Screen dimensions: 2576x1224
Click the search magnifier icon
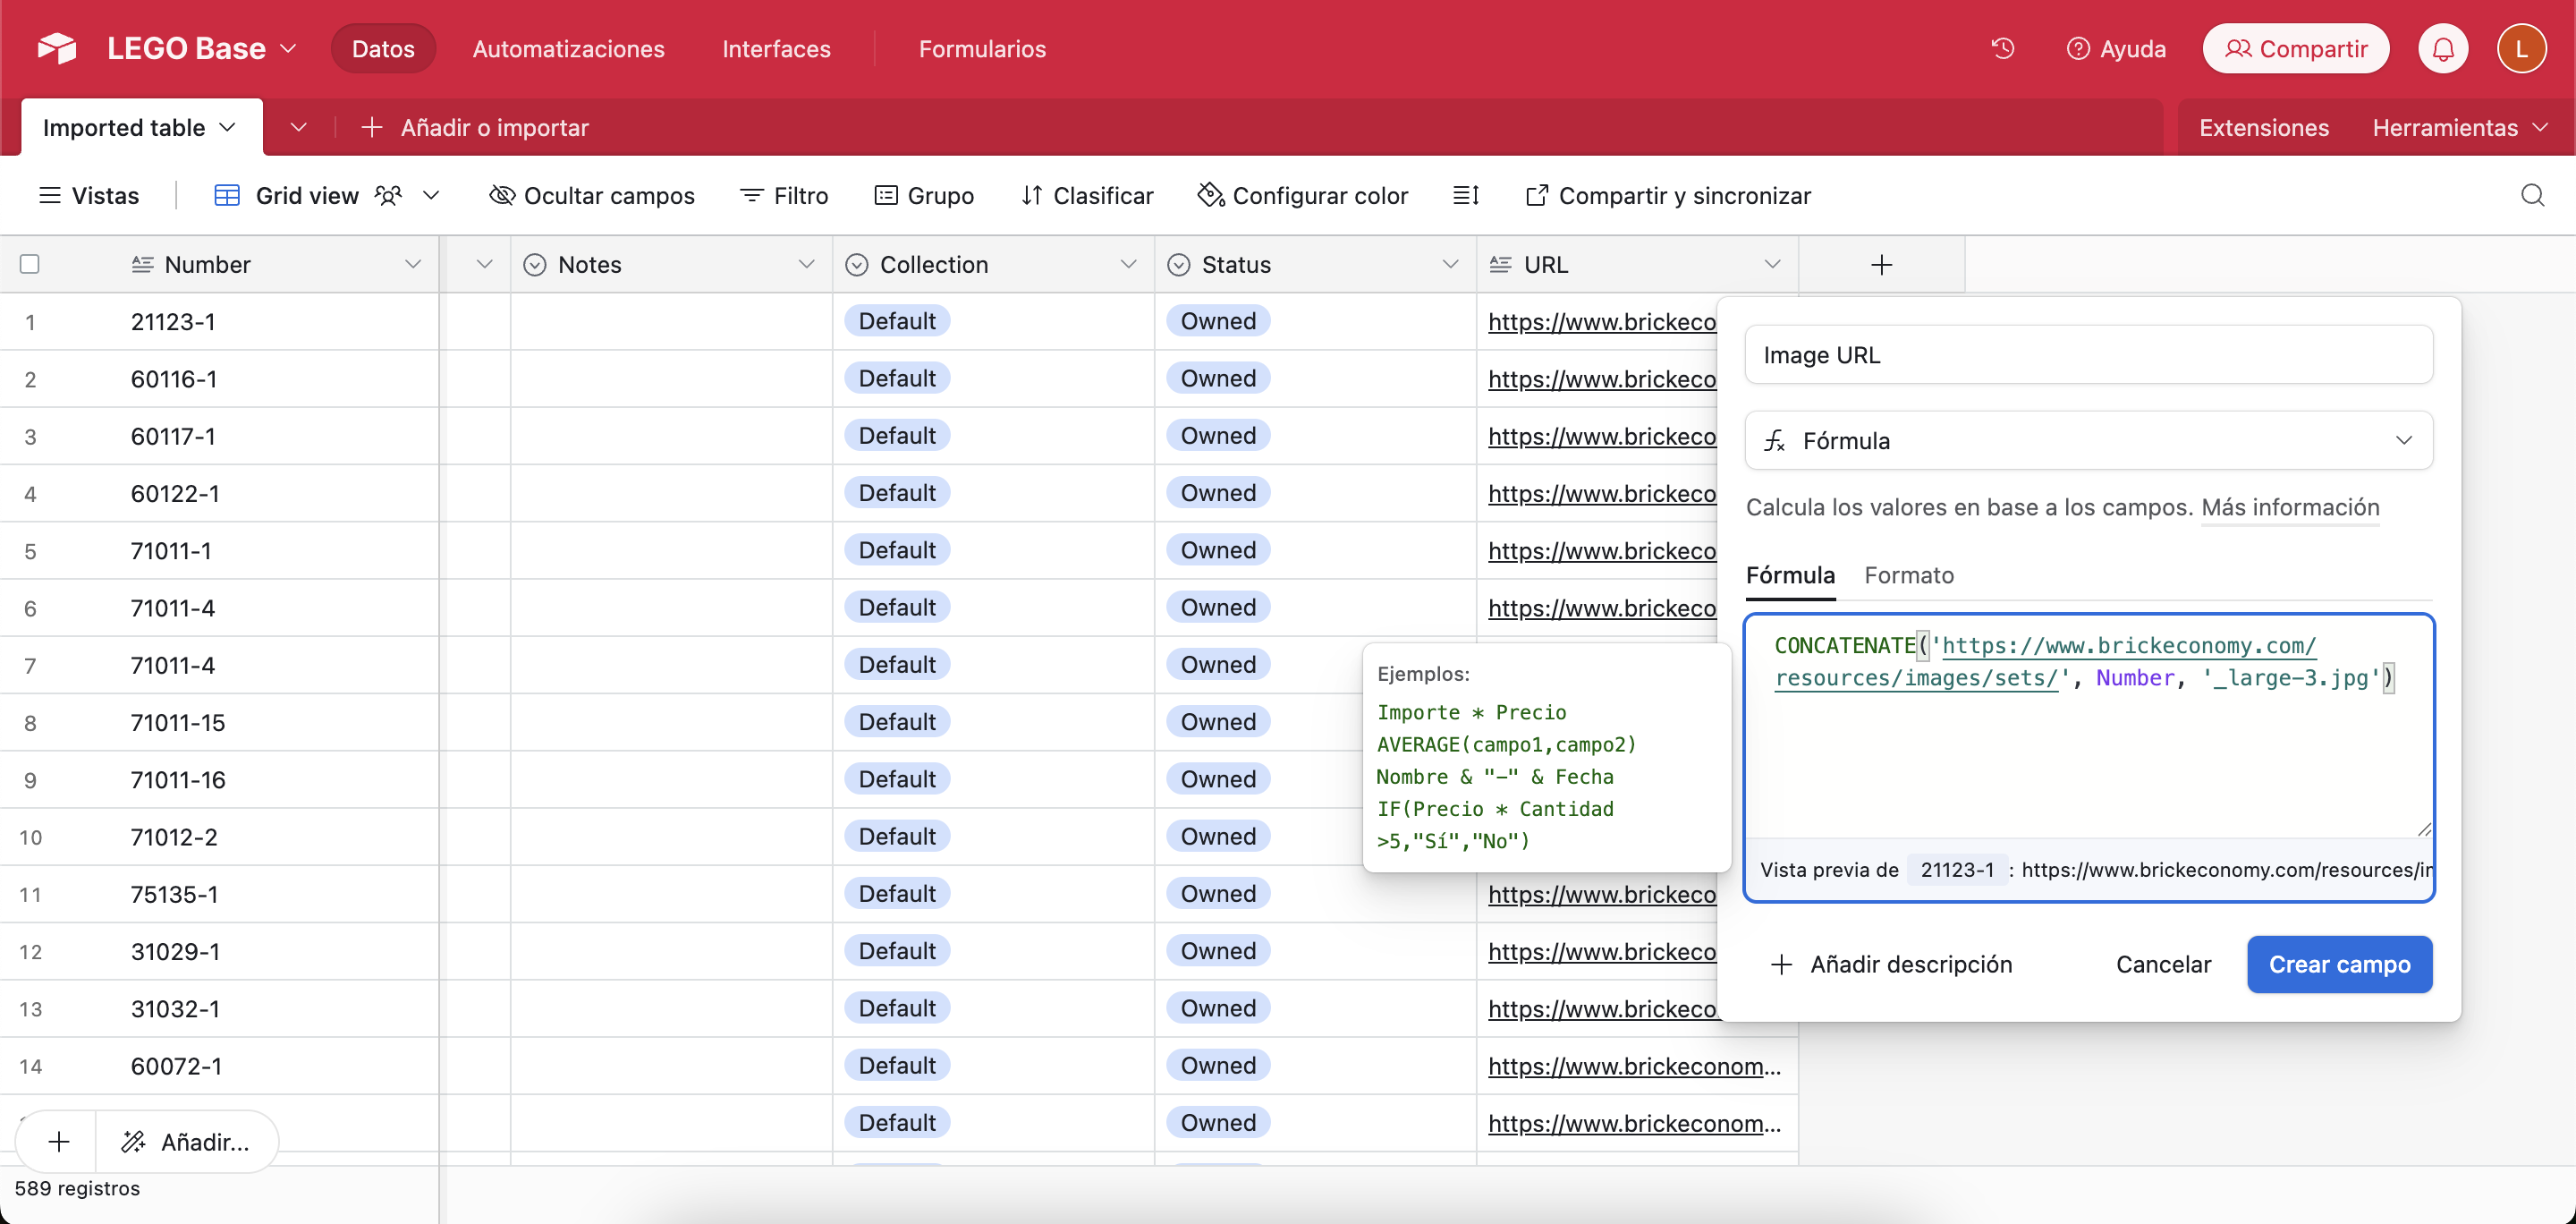[2532, 195]
